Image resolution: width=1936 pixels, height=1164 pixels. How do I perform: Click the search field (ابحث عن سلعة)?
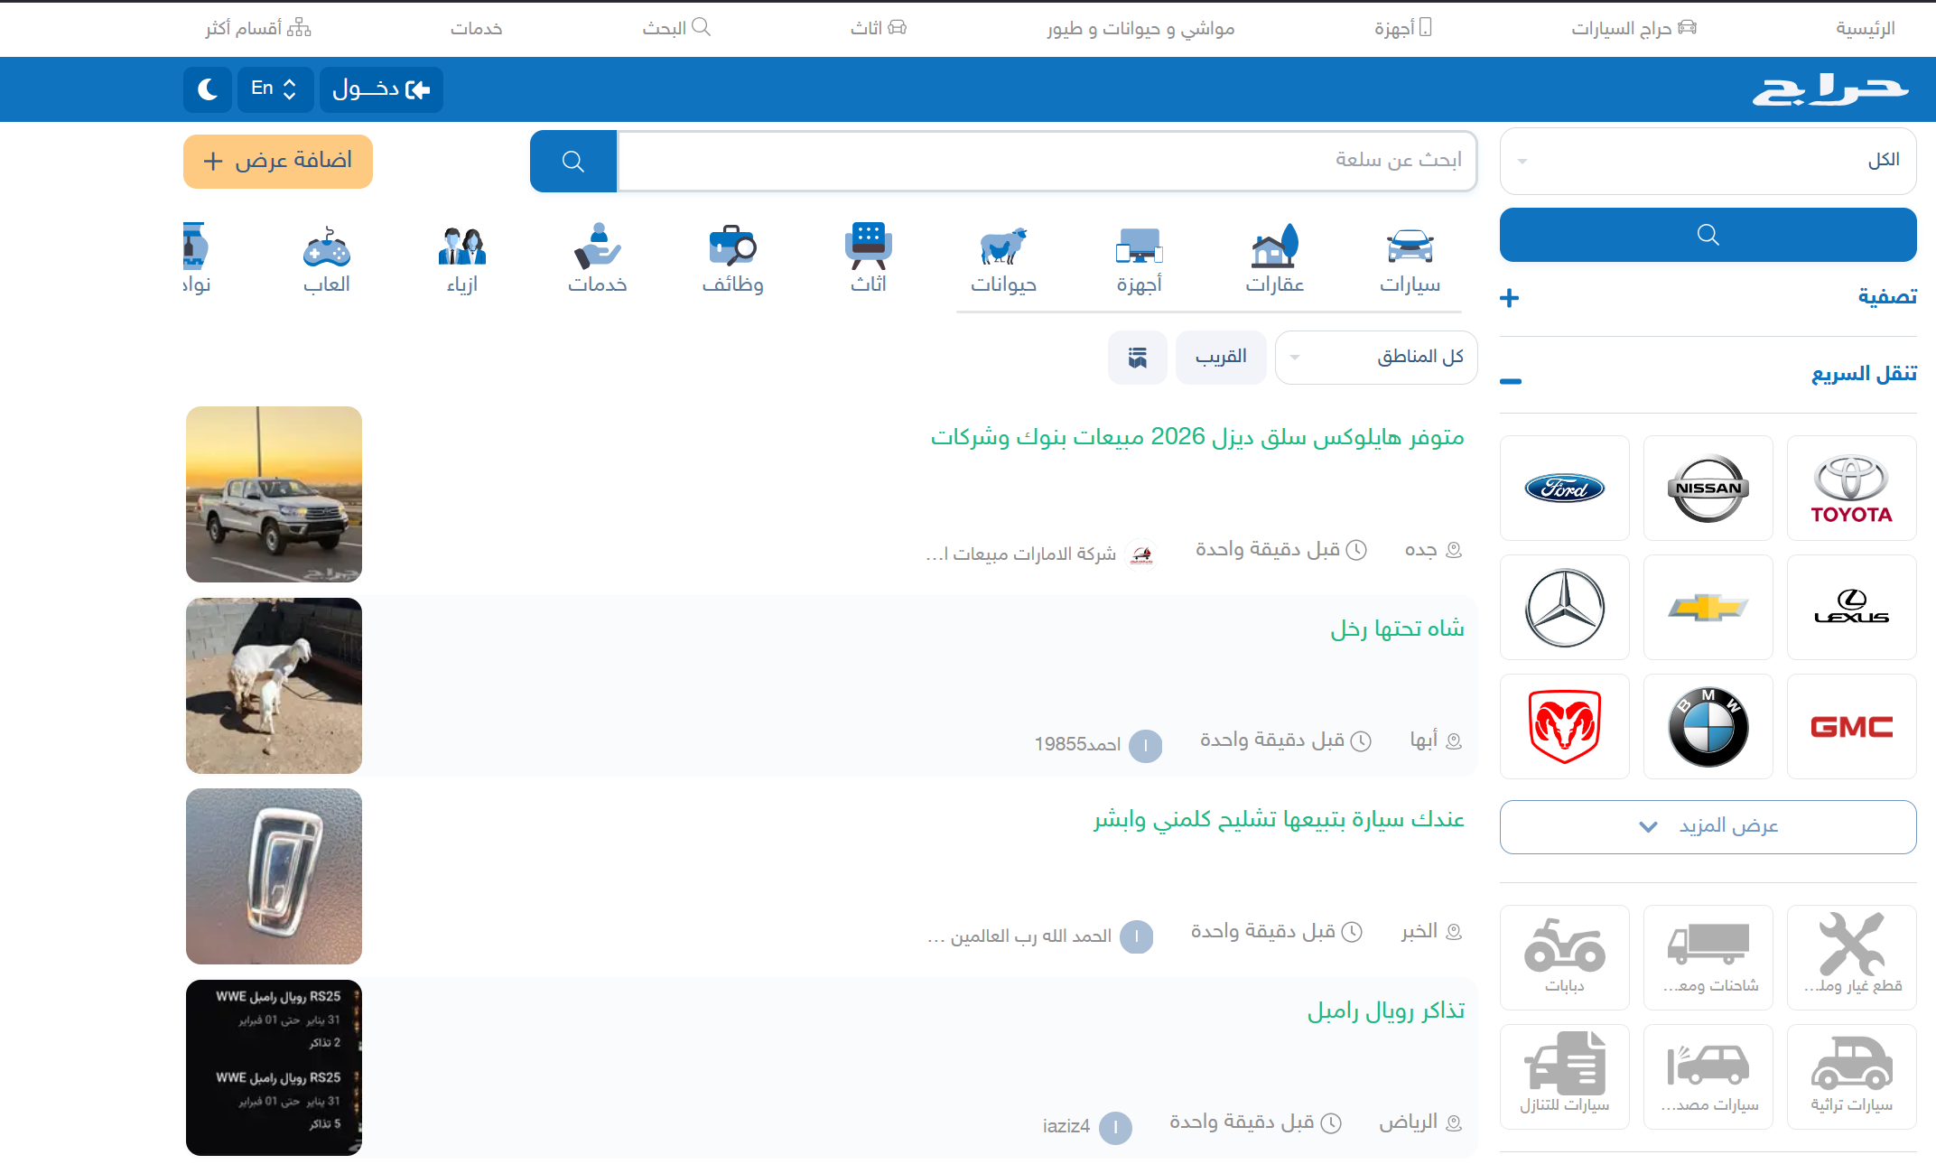point(1046,161)
